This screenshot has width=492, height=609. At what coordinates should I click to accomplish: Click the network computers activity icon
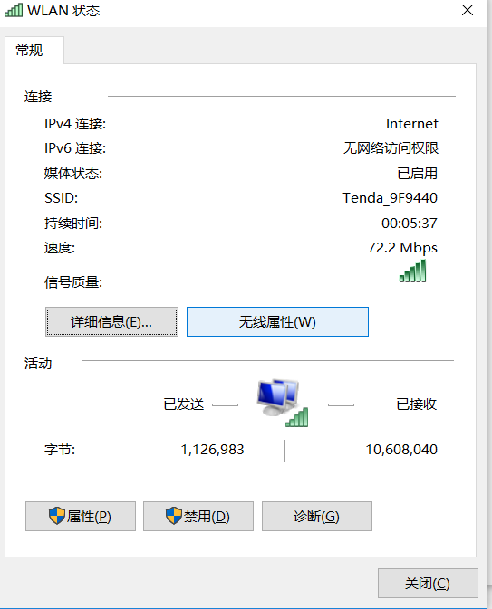[283, 404]
